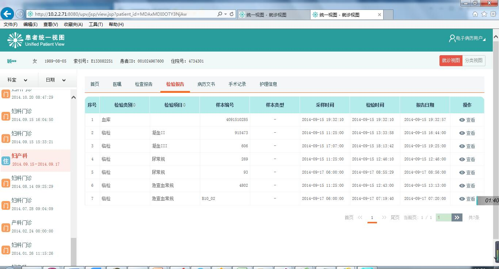
Task: Open the 电子病历用户 user menu
Action: (x=468, y=38)
